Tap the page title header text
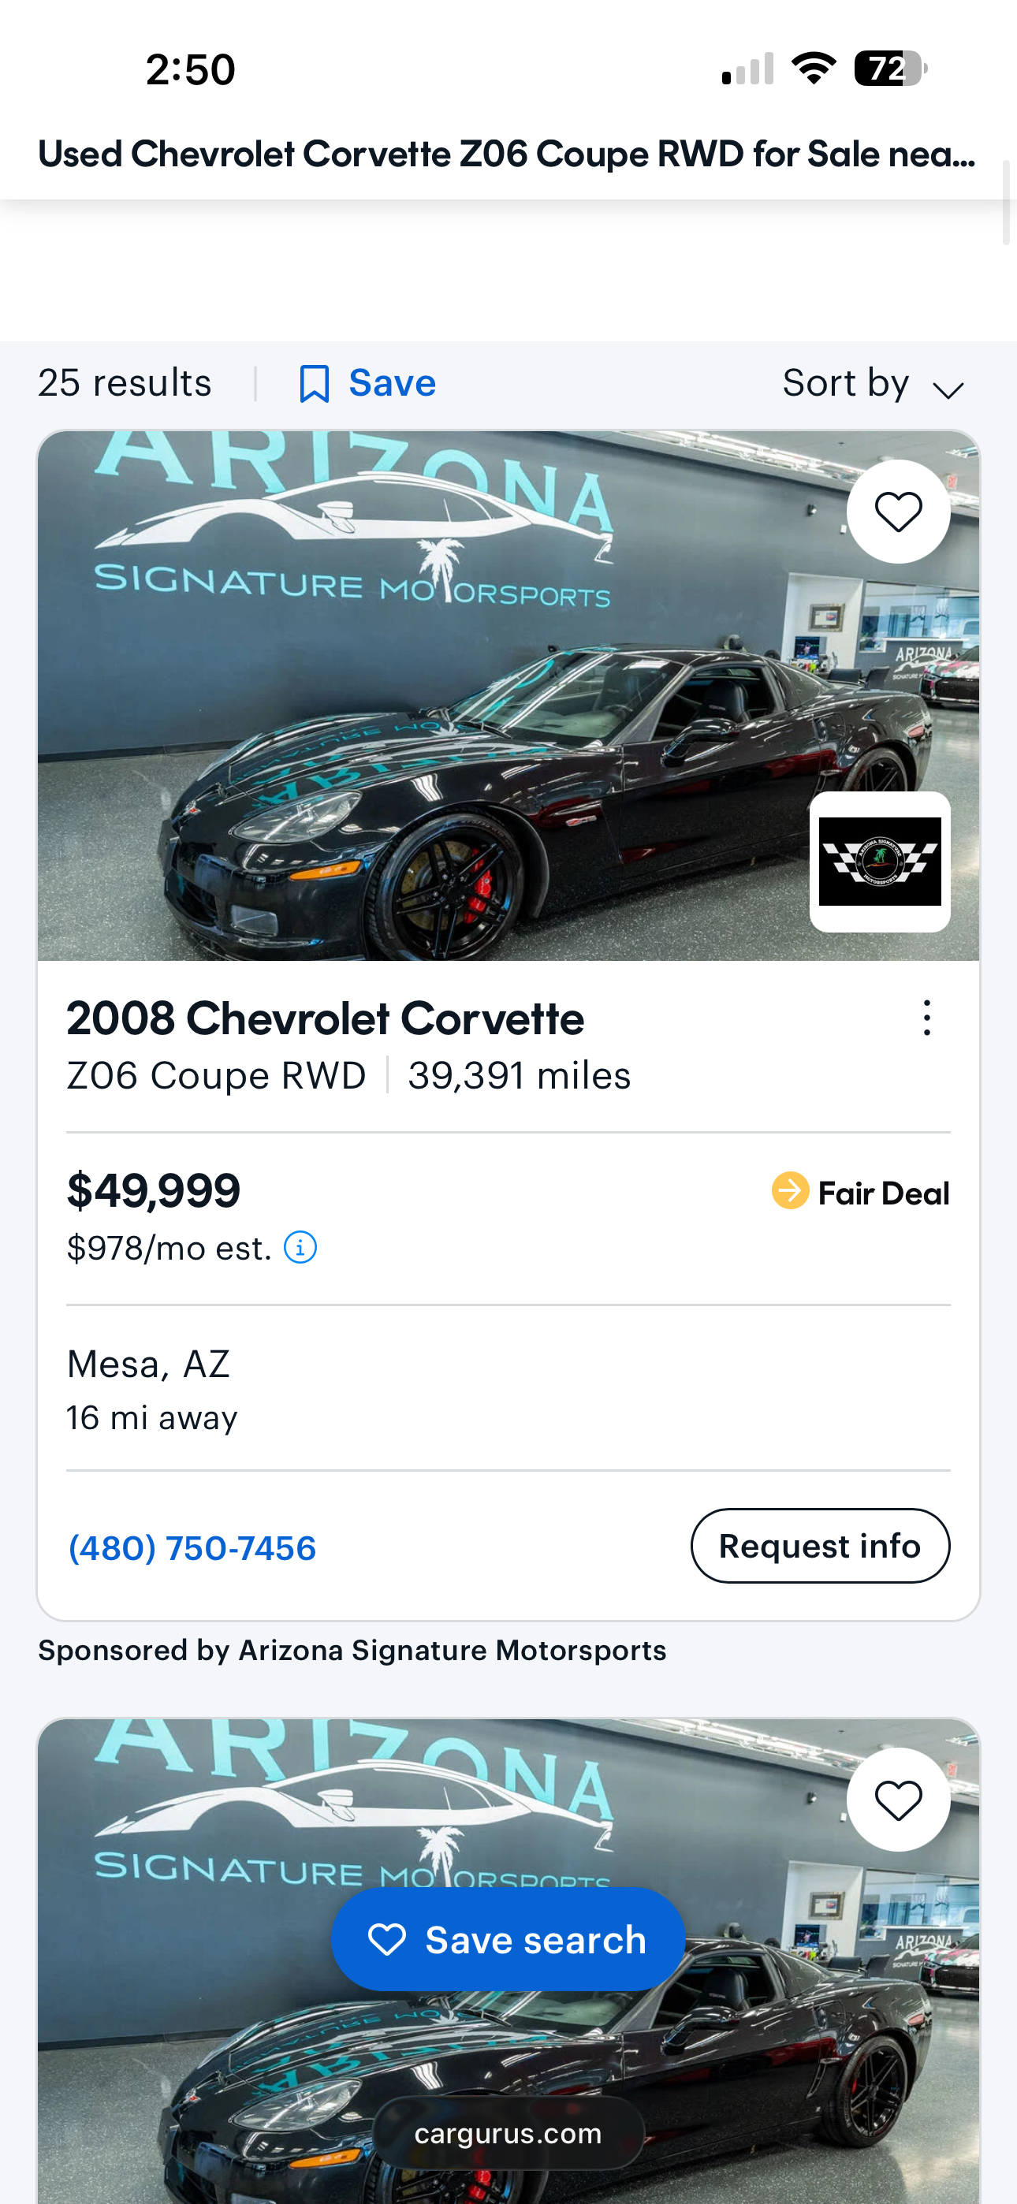1017x2204 pixels. click(x=507, y=154)
